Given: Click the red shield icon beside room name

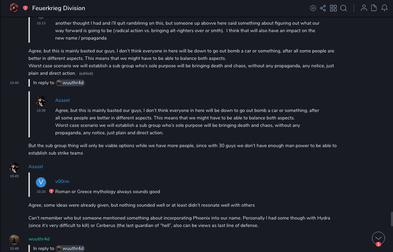Looking at the screenshot, I should pos(25,8).
